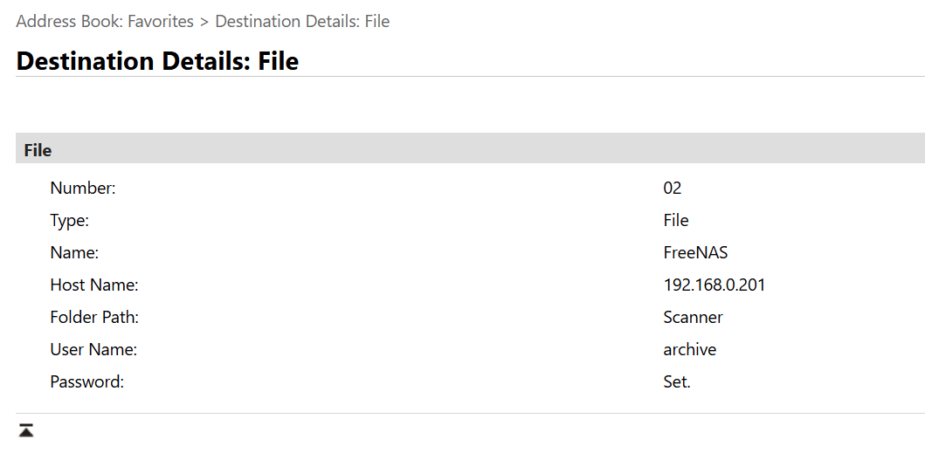Select the Destination Details: File breadcrumb item
925x460 pixels.
tap(302, 22)
